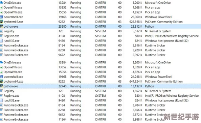
Task: Click PyCharm Community Edition in the 647,324 K row
Action: point(164,82)
